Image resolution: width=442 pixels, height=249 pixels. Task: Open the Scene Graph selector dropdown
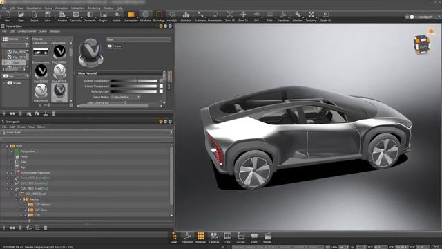(x=87, y=132)
